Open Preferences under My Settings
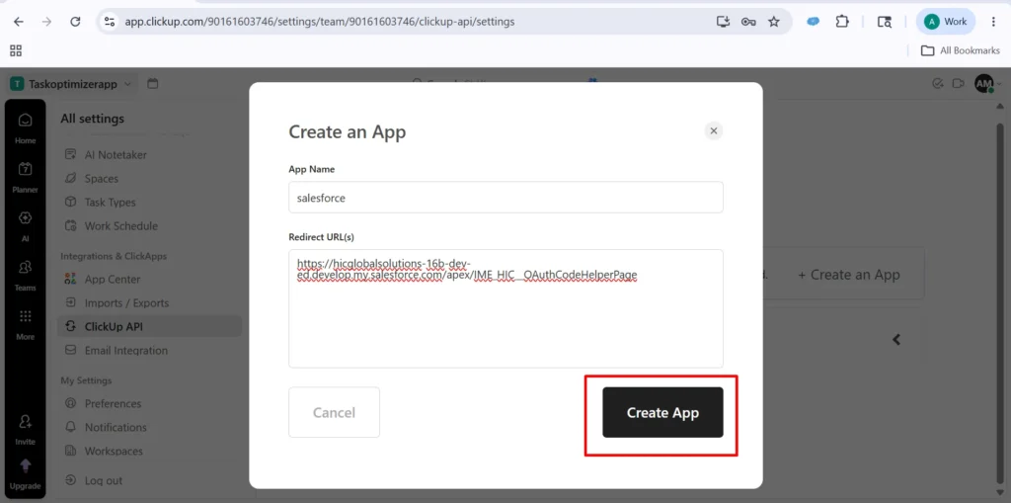Image resolution: width=1011 pixels, height=503 pixels. [150, 403]
